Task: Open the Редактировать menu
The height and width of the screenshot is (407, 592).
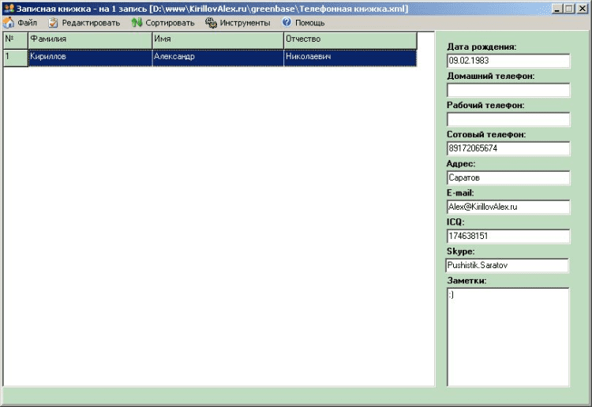Action: click(91, 23)
